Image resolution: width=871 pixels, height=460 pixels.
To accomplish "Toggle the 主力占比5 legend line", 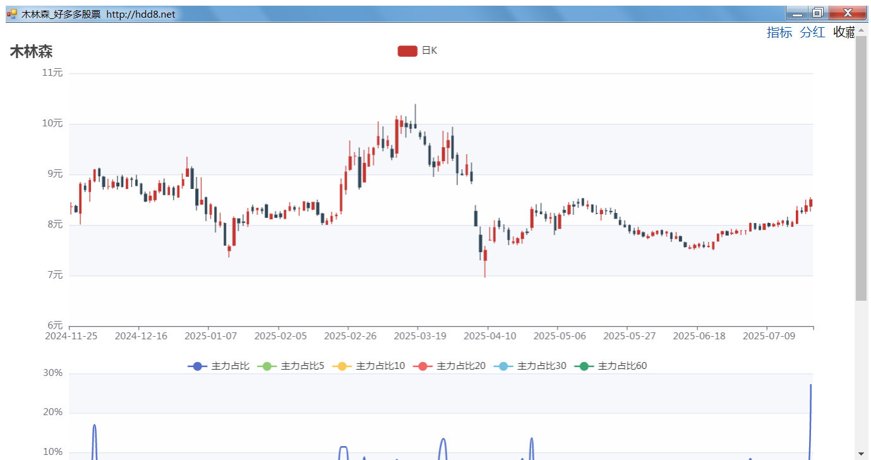I will tap(291, 366).
